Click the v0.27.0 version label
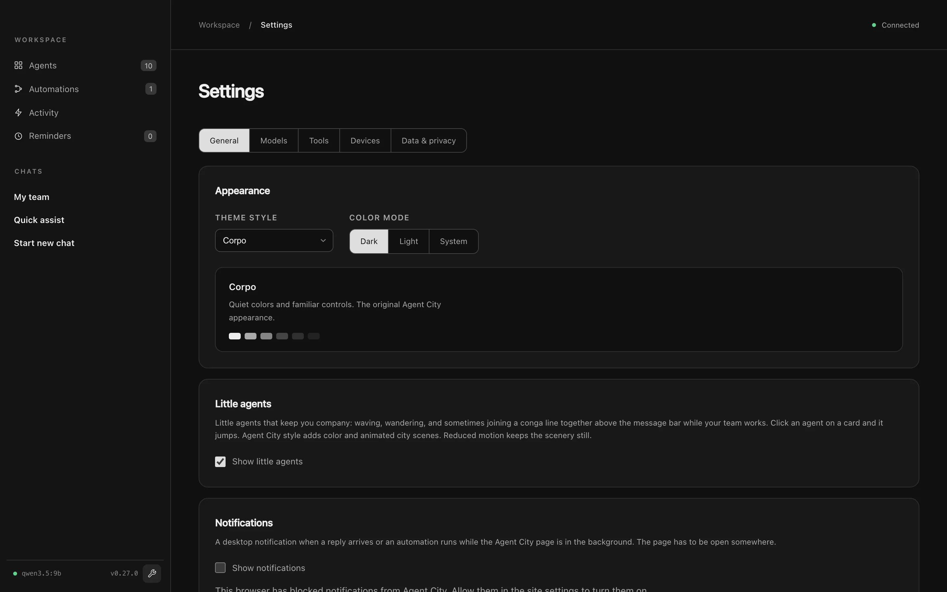The height and width of the screenshot is (592, 947). point(124,574)
